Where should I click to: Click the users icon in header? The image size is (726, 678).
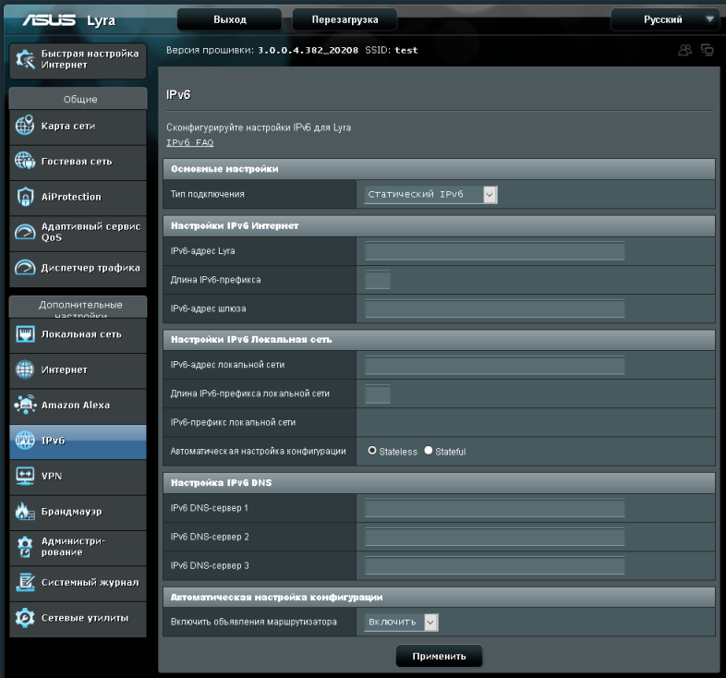684,50
